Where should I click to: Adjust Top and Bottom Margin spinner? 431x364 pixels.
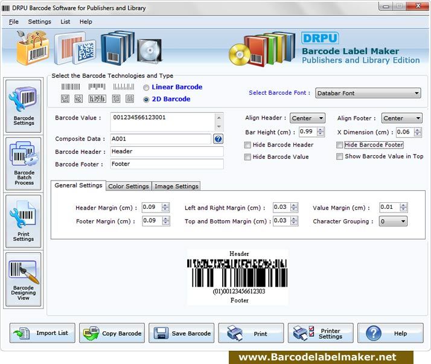click(294, 221)
